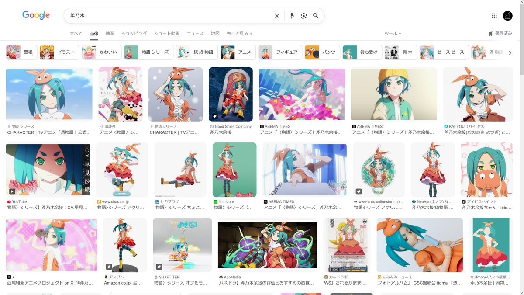Expand the もっと見る dropdown
The height and width of the screenshot is (295, 524).
pos(239,34)
